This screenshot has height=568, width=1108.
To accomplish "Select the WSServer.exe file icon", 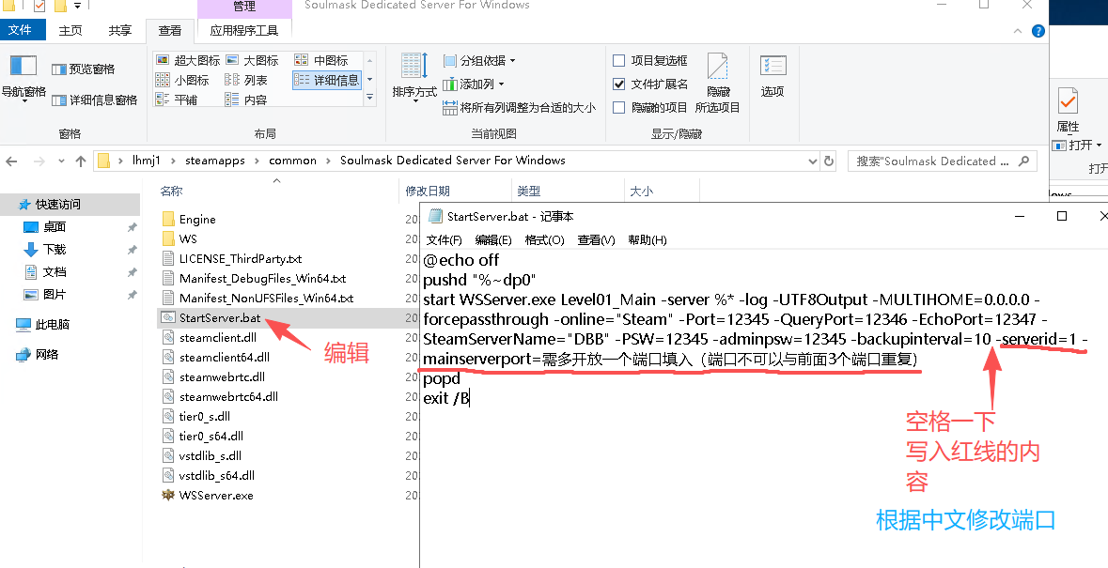I will (x=168, y=495).
